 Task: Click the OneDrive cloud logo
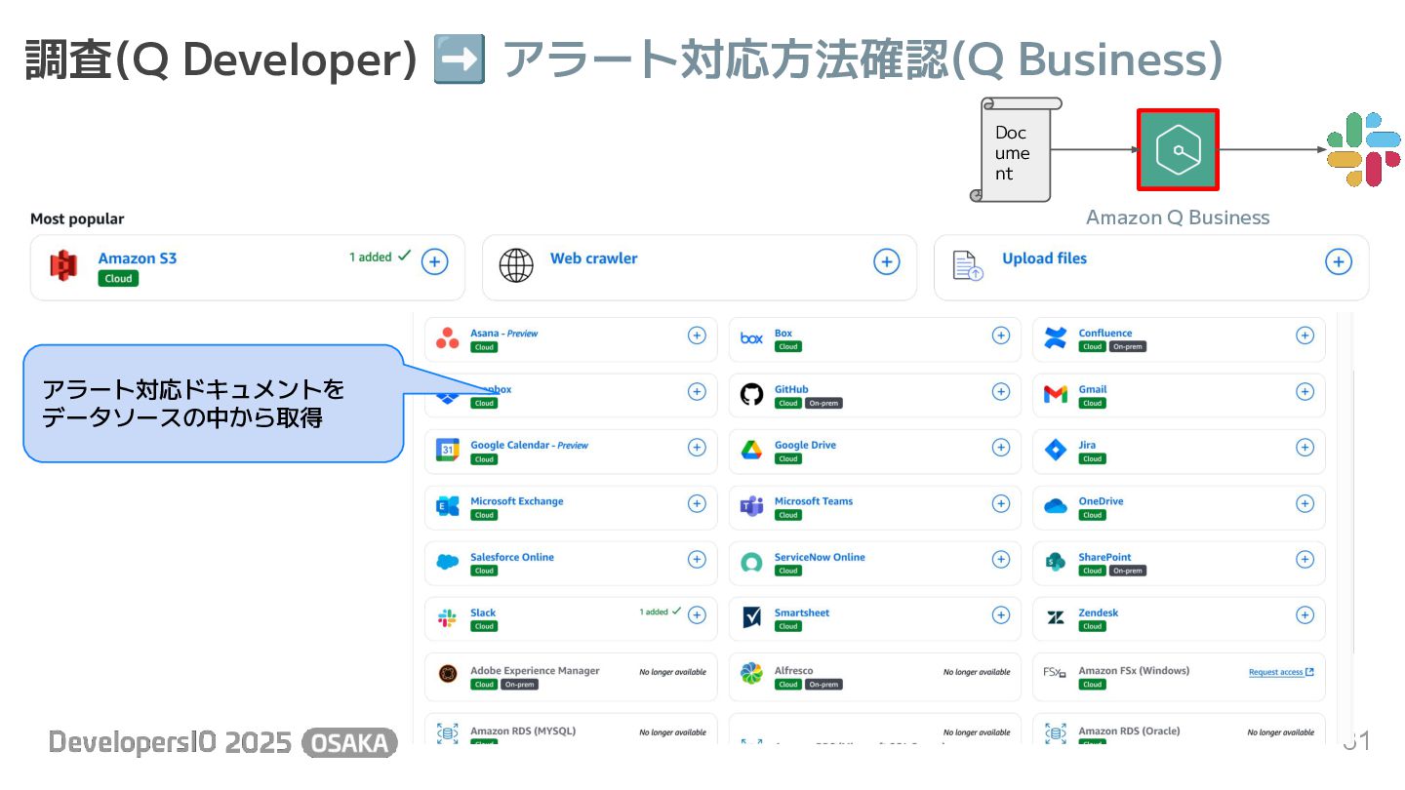tap(1056, 506)
